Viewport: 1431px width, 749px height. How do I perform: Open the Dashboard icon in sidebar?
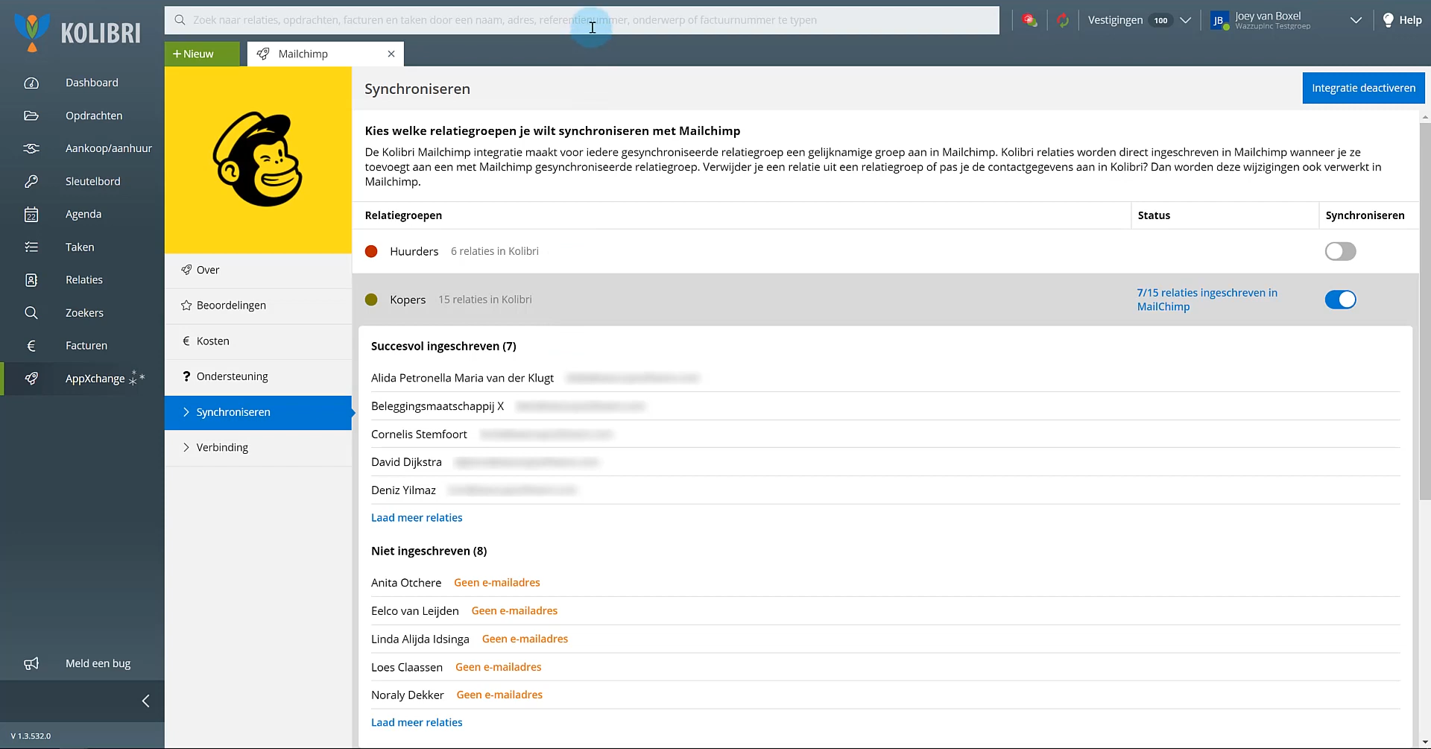point(31,83)
